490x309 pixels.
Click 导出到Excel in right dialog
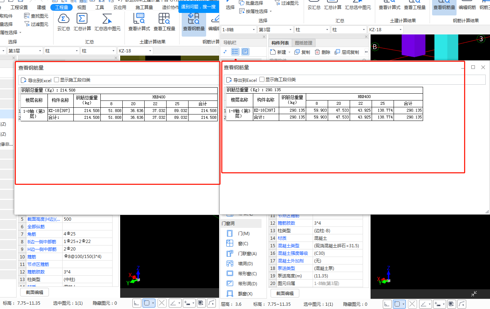click(241, 80)
